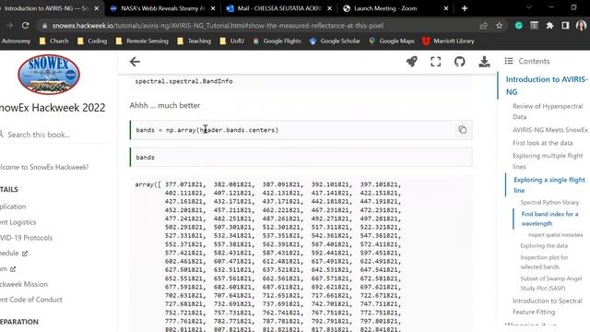Open the Logistics sidebar link
This screenshot has width=590, height=332.
(x=18, y=222)
